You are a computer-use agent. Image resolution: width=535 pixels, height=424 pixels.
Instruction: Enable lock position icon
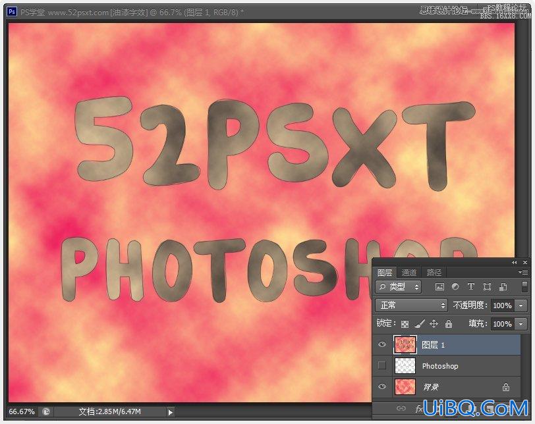[434, 323]
